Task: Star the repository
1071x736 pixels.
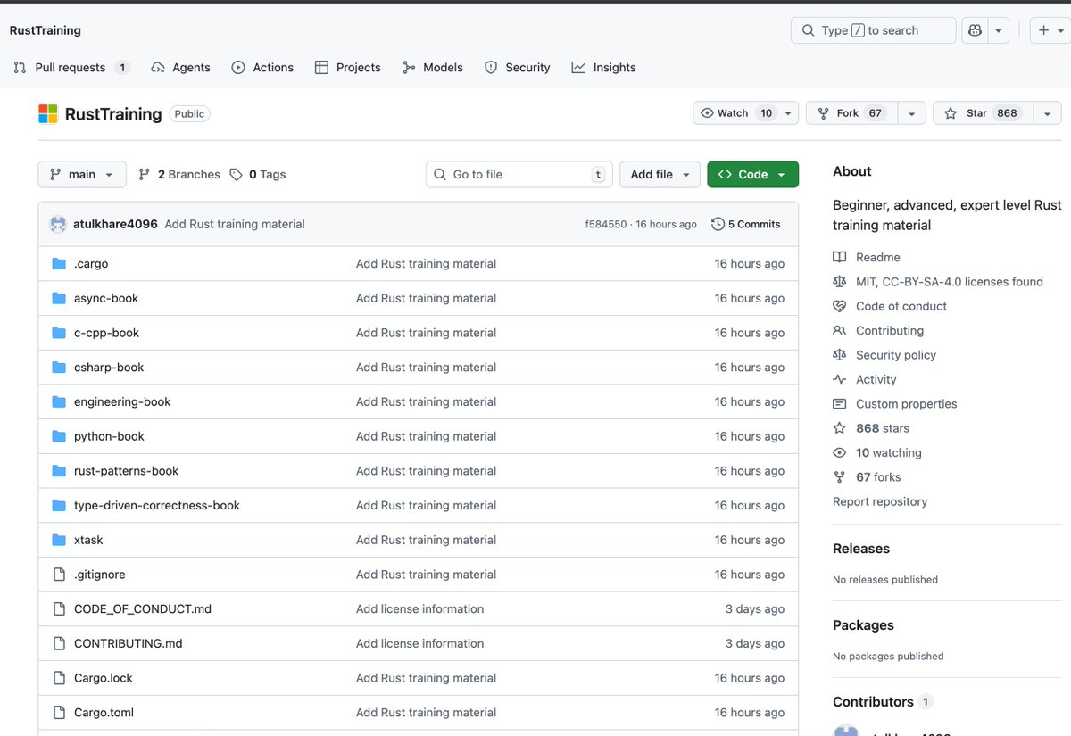Action: point(981,113)
